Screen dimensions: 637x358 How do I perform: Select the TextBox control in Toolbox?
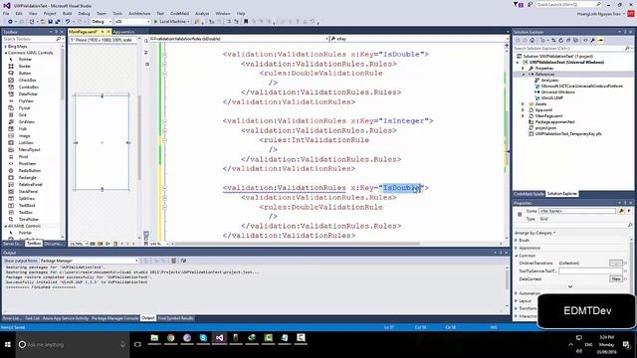pos(25,212)
